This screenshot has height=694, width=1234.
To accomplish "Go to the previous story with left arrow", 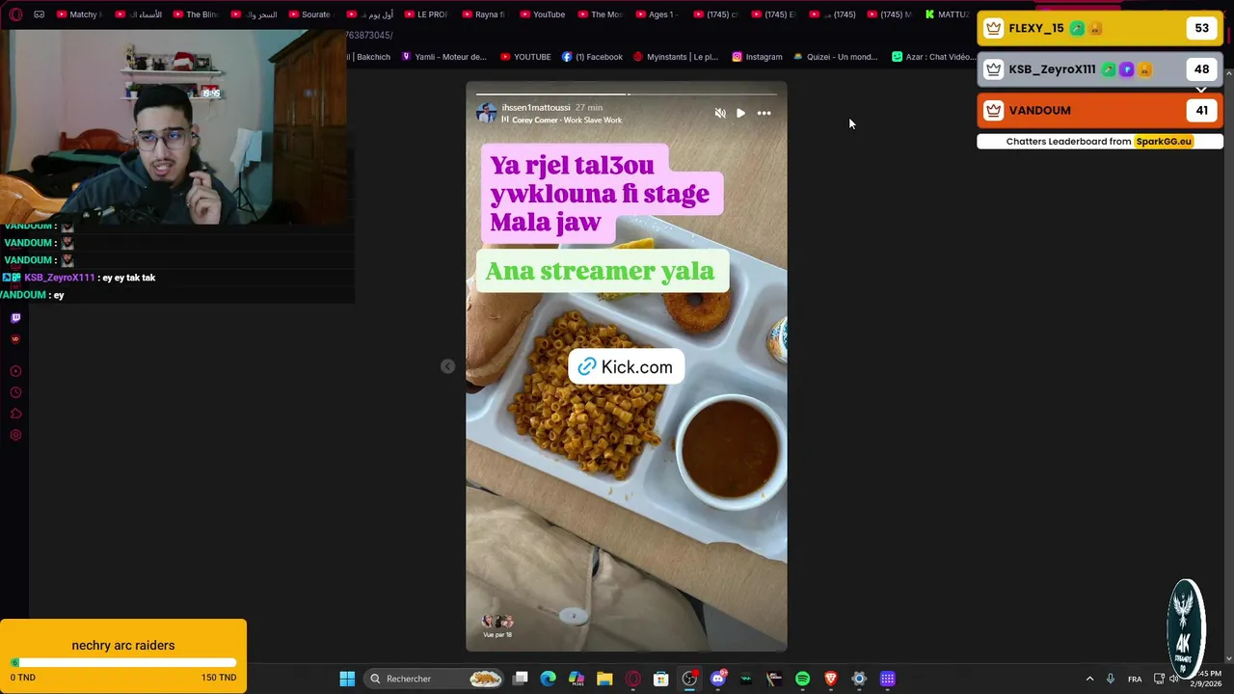I will 447,366.
